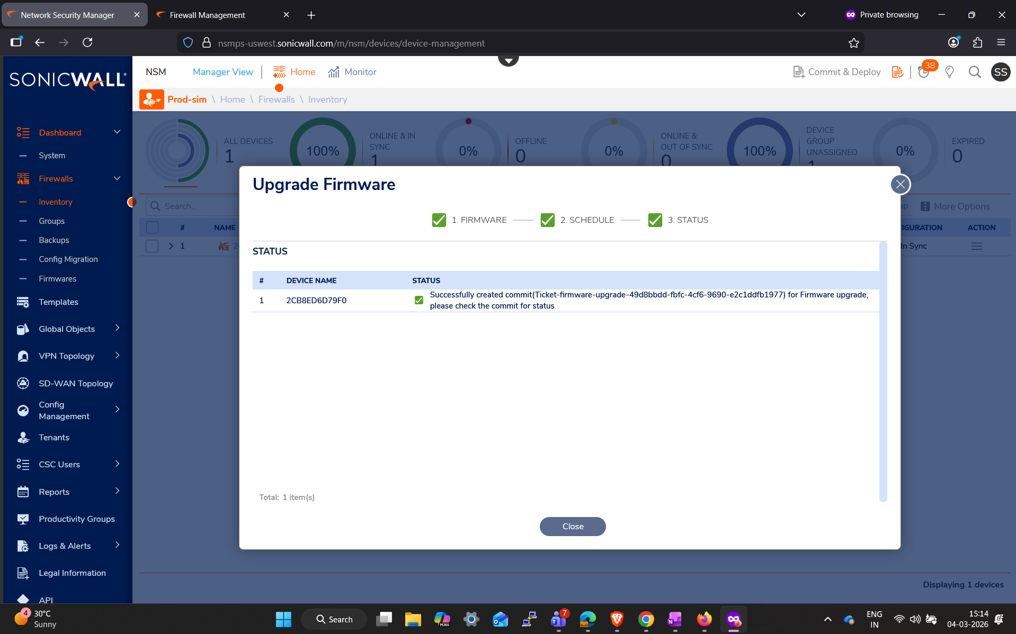
Task: Open the Legal Information icon
Action: [23, 573]
